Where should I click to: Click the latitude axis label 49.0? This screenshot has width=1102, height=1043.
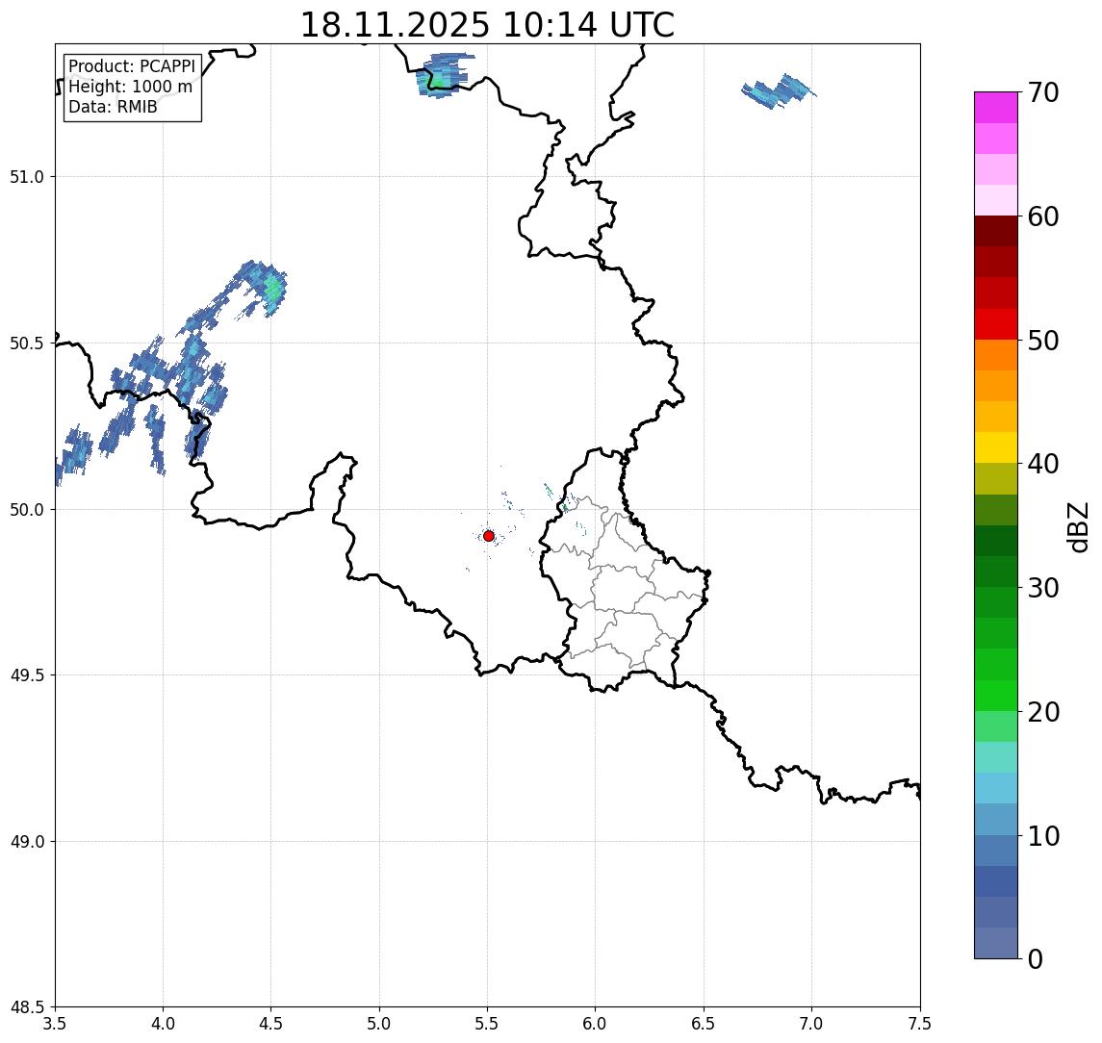pos(27,841)
